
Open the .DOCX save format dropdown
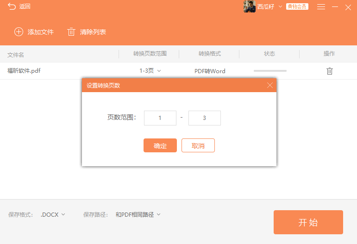53,215
